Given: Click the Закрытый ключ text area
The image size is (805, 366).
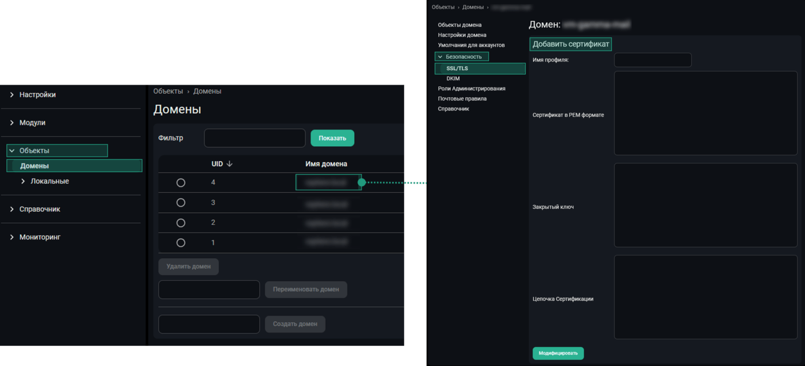Looking at the screenshot, I should 706,205.
